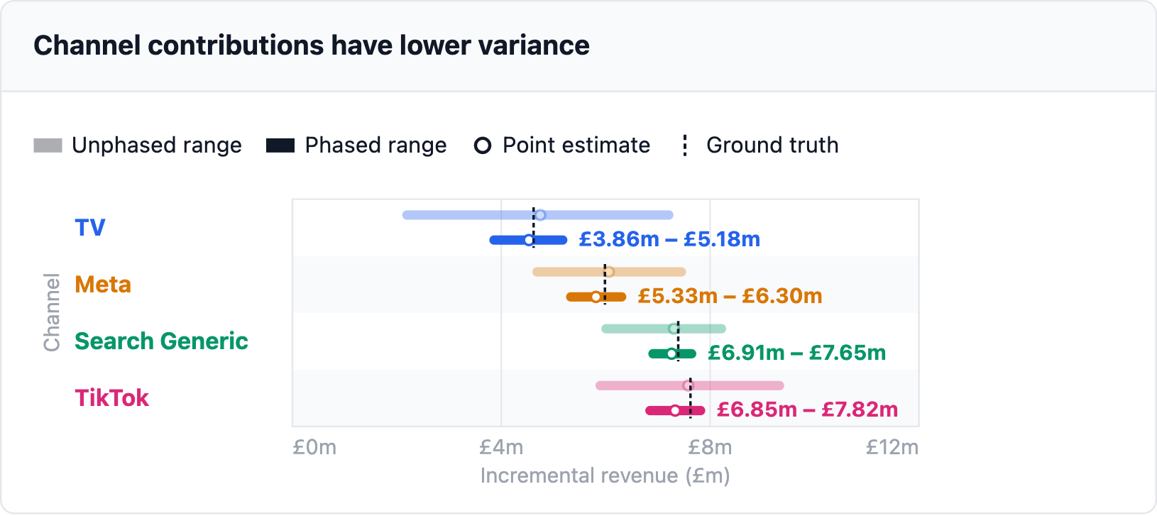Click the Meta phased point estimate marker

(x=596, y=297)
